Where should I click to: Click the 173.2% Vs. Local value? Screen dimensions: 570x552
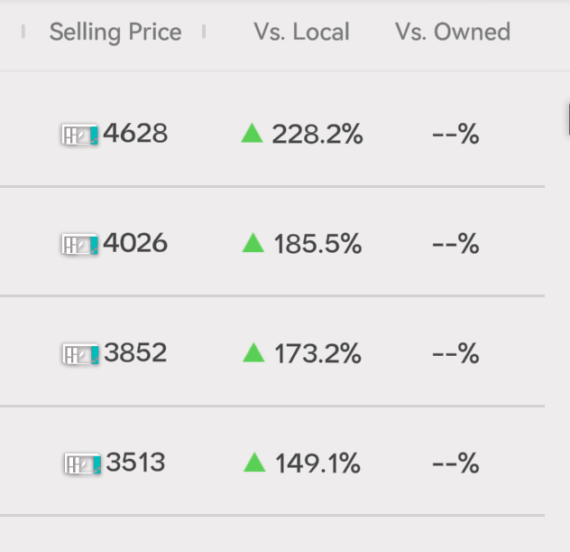pyautogui.click(x=317, y=354)
